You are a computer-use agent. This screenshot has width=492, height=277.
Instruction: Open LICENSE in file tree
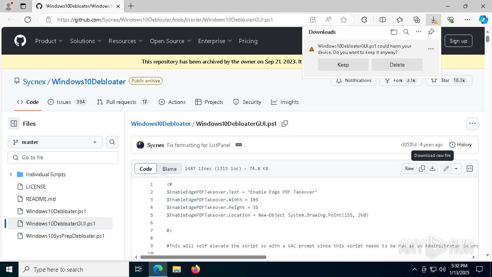click(36, 187)
